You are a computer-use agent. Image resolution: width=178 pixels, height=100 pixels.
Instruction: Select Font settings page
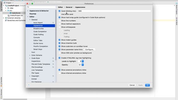pos(33,52)
